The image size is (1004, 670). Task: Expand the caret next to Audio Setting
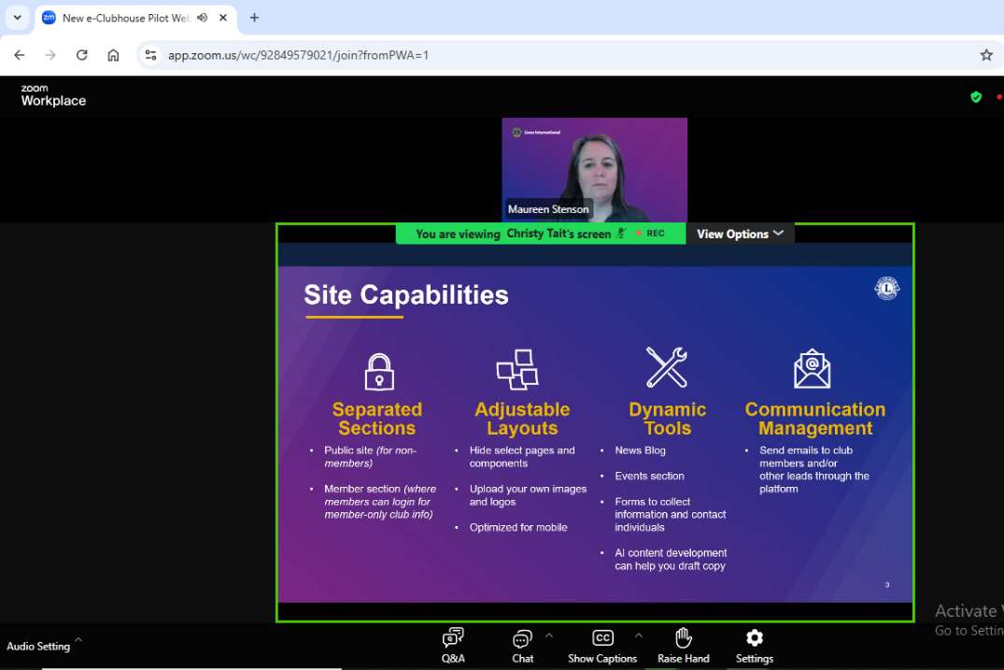tap(78, 640)
